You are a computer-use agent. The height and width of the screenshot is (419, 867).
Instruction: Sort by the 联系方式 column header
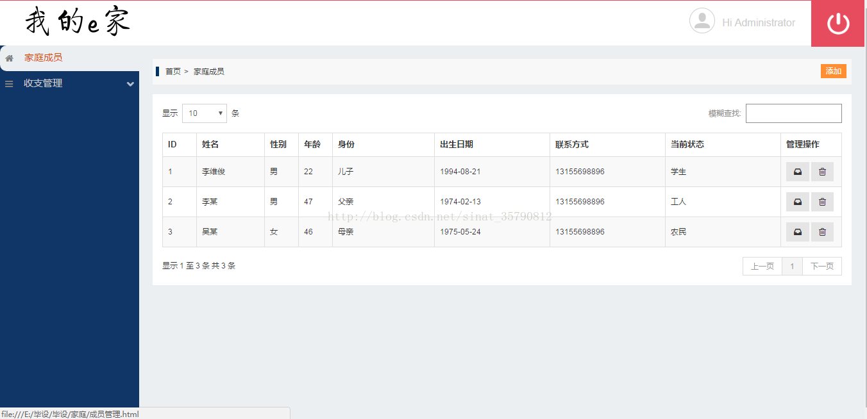click(608, 145)
